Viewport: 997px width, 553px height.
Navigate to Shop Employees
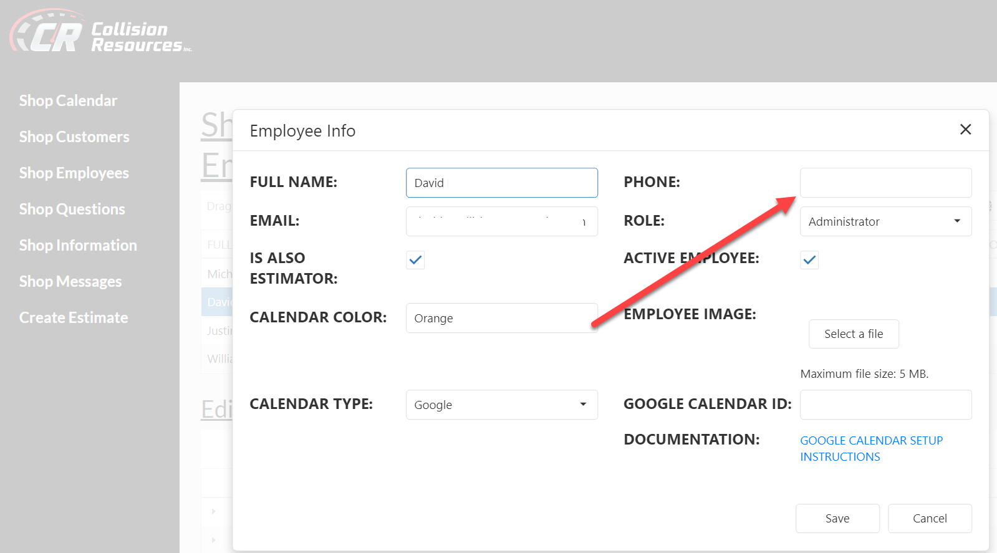tap(74, 173)
